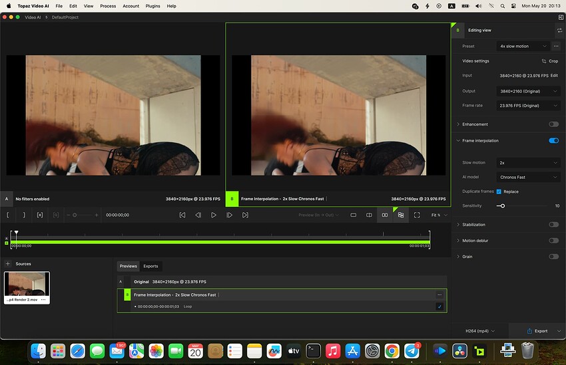Screen dimensions: 566x365
Task: Click the Loop label in preview row
Action: 188,306
